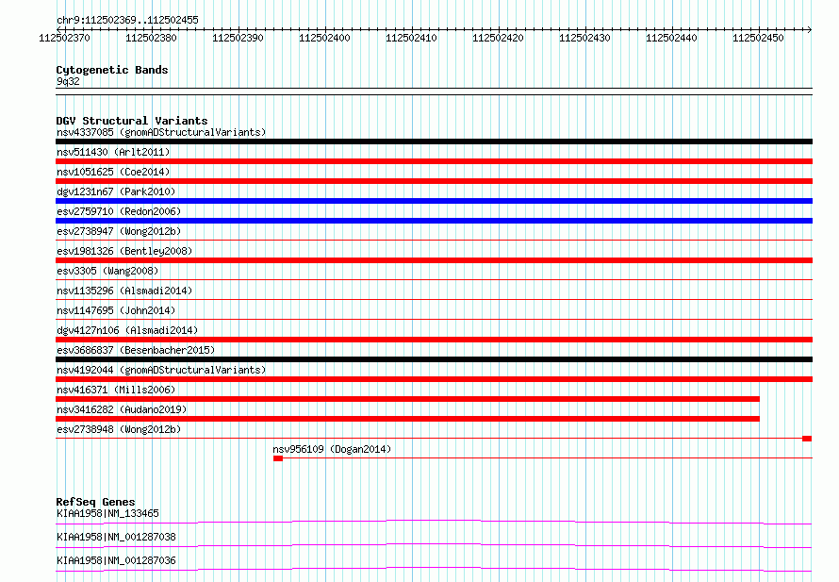Screen dimensions: 839x582
Task: Open variant label dgv1231n67 (Park2010)
Action: click(x=116, y=191)
